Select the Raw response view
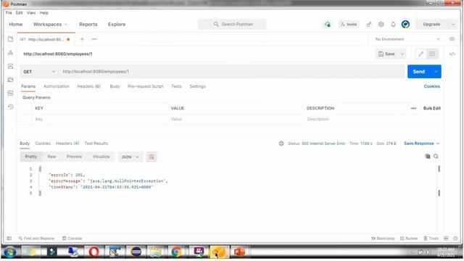Viewport: 464px width, 261px height. point(51,157)
